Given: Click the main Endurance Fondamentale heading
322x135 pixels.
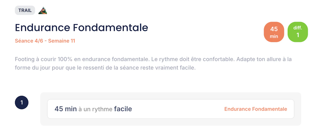Looking at the screenshot, I should (82, 28).
